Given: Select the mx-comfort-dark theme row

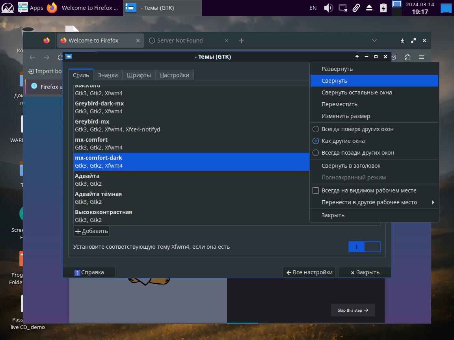Looking at the screenshot, I should pyautogui.click(x=192, y=162).
